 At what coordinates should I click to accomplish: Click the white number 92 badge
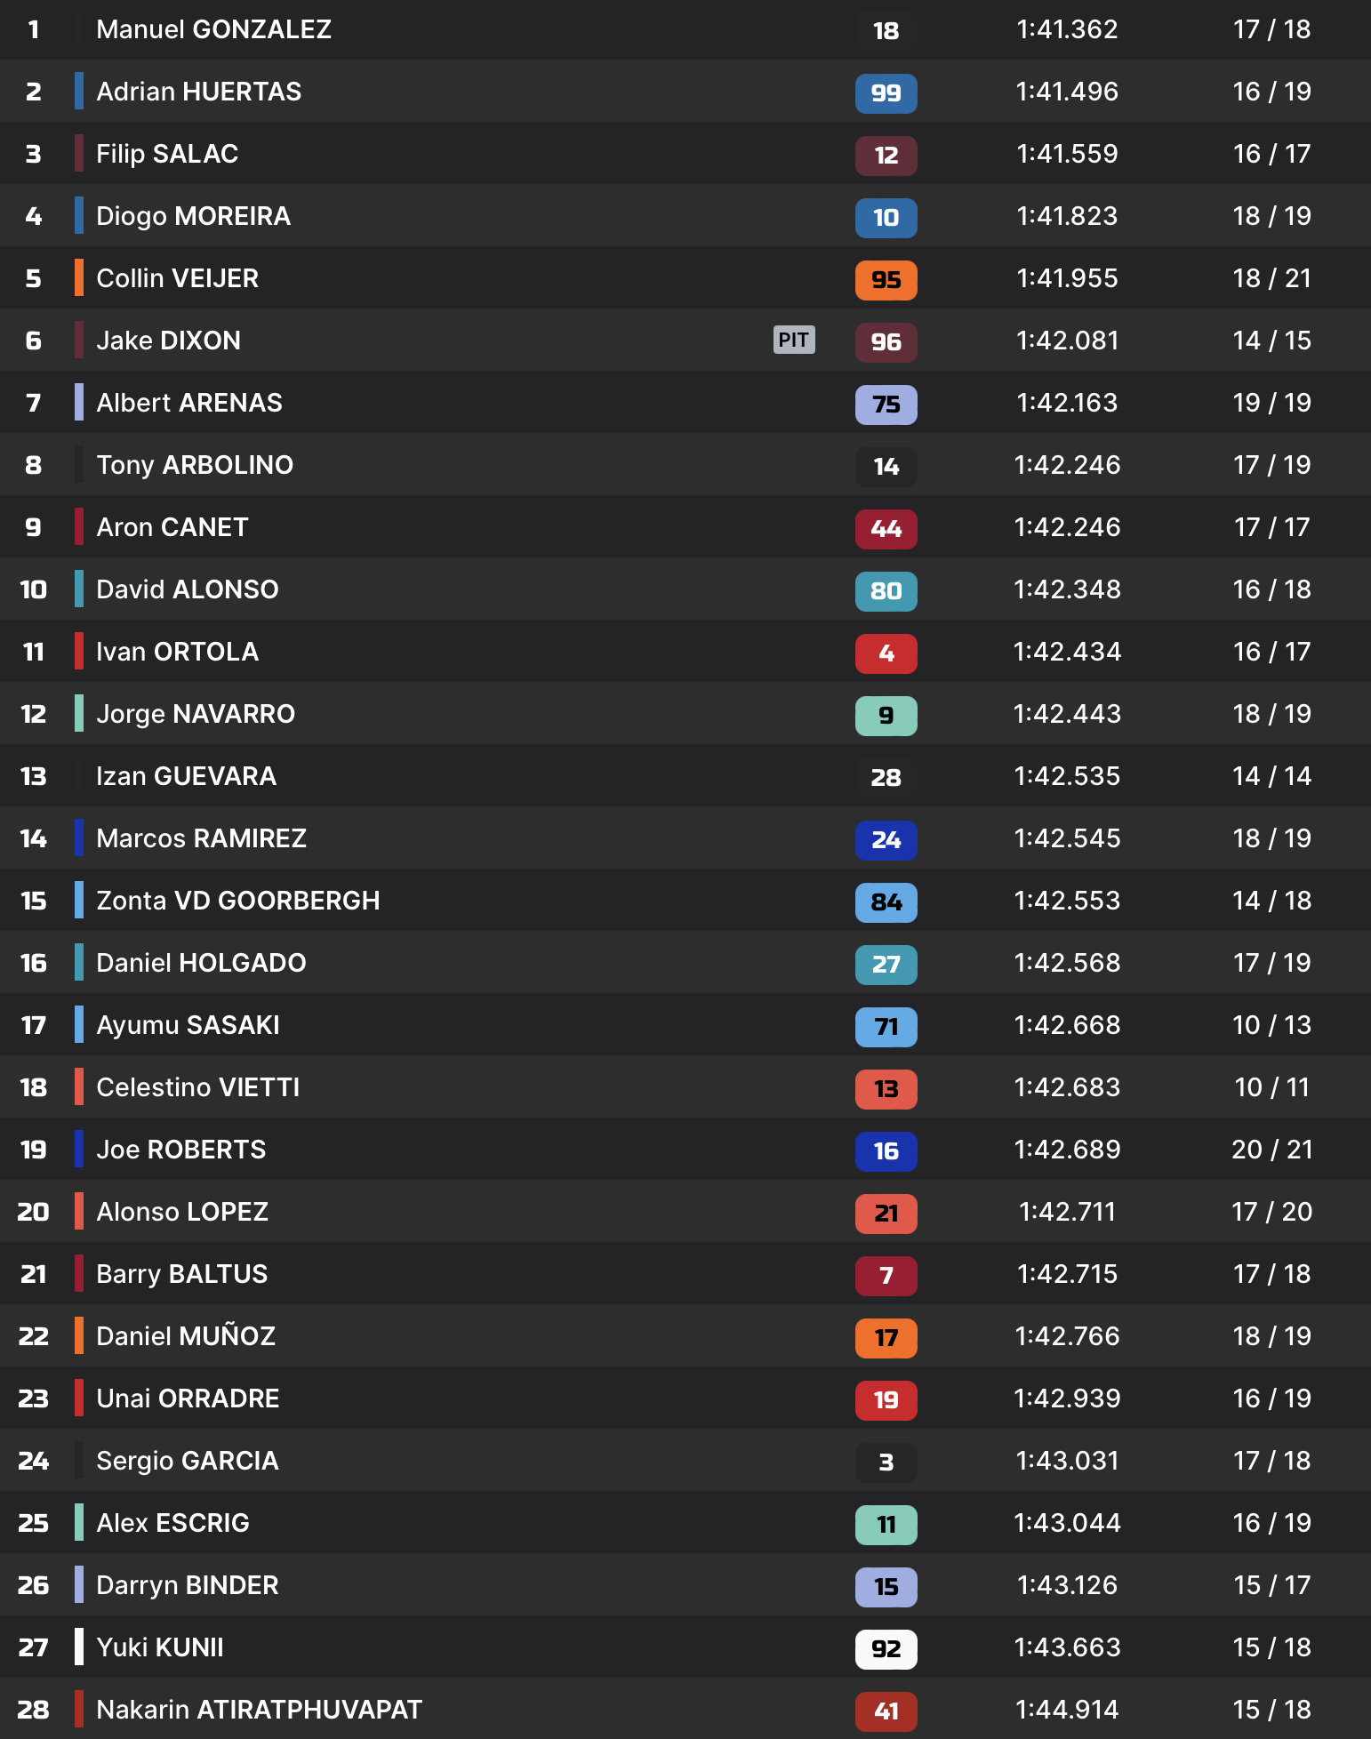click(x=886, y=1648)
